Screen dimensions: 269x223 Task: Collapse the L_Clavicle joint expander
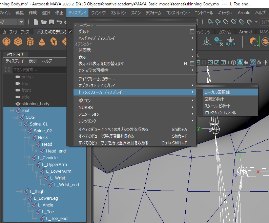point(28,158)
